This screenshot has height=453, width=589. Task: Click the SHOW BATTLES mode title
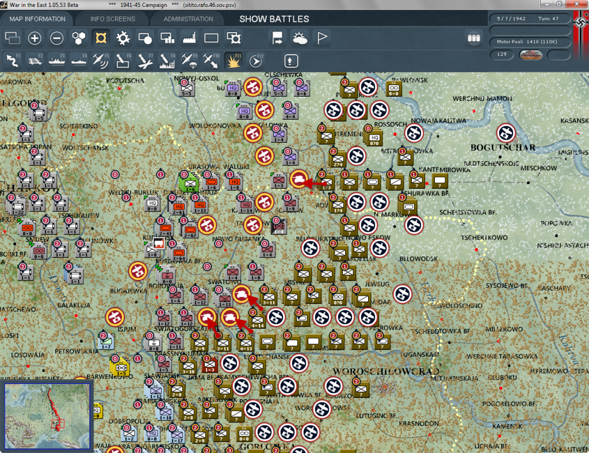(x=274, y=19)
